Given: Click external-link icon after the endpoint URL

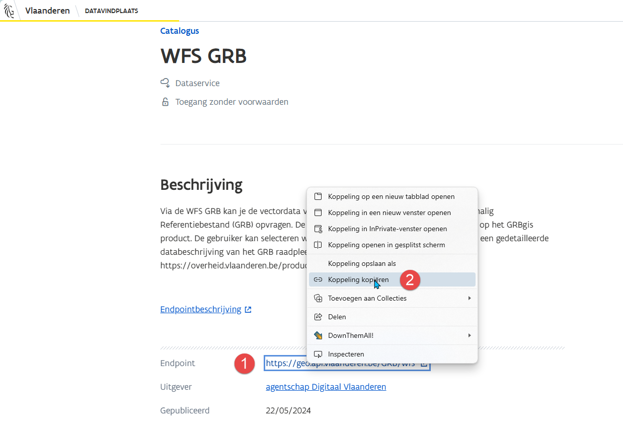Looking at the screenshot, I should tap(424, 364).
